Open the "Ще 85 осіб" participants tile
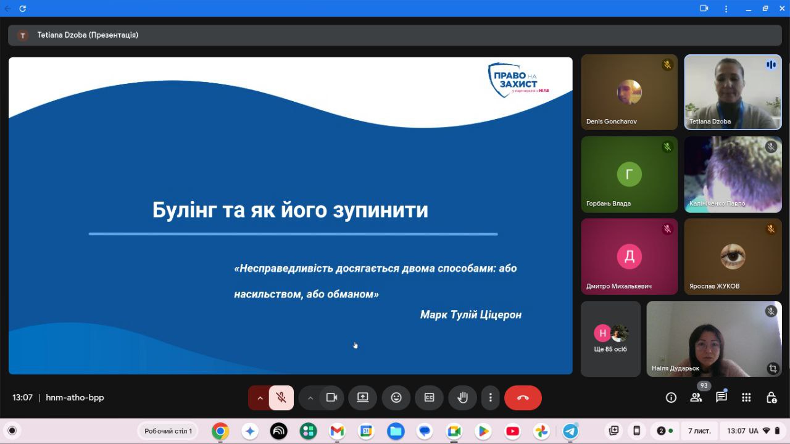This screenshot has width=790, height=444. click(610, 339)
